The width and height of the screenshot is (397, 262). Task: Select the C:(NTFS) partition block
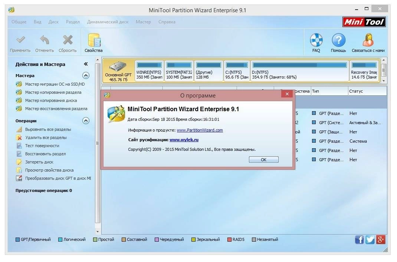pyautogui.click(x=237, y=71)
